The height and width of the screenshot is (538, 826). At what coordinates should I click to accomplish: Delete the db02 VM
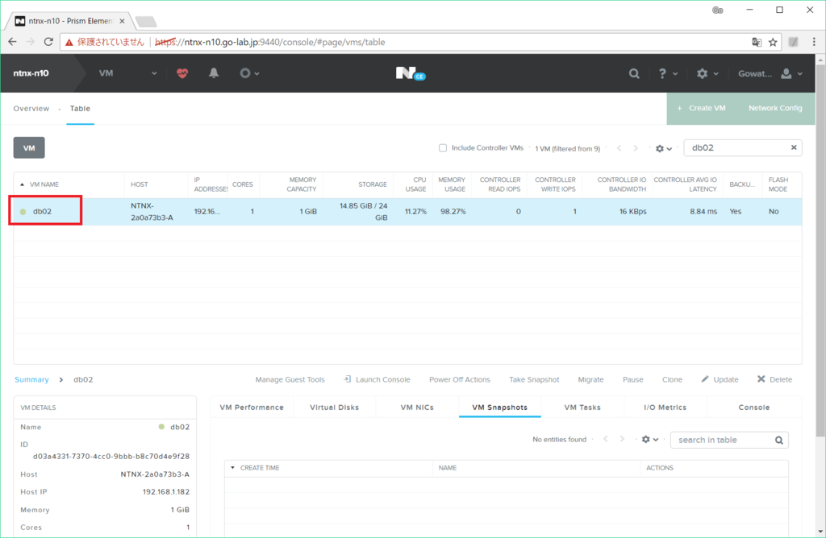[x=774, y=379]
